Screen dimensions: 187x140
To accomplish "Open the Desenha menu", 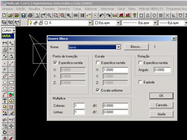I will [64, 9].
